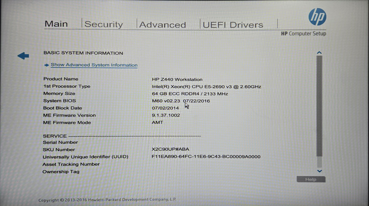Click the Help button
Viewport: 369px width, 206px height.
pos(311,180)
